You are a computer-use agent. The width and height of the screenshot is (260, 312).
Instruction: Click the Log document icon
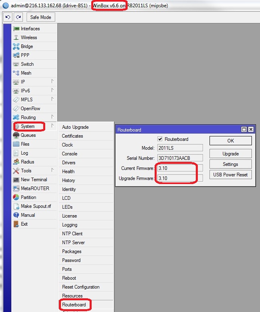pos(16,153)
